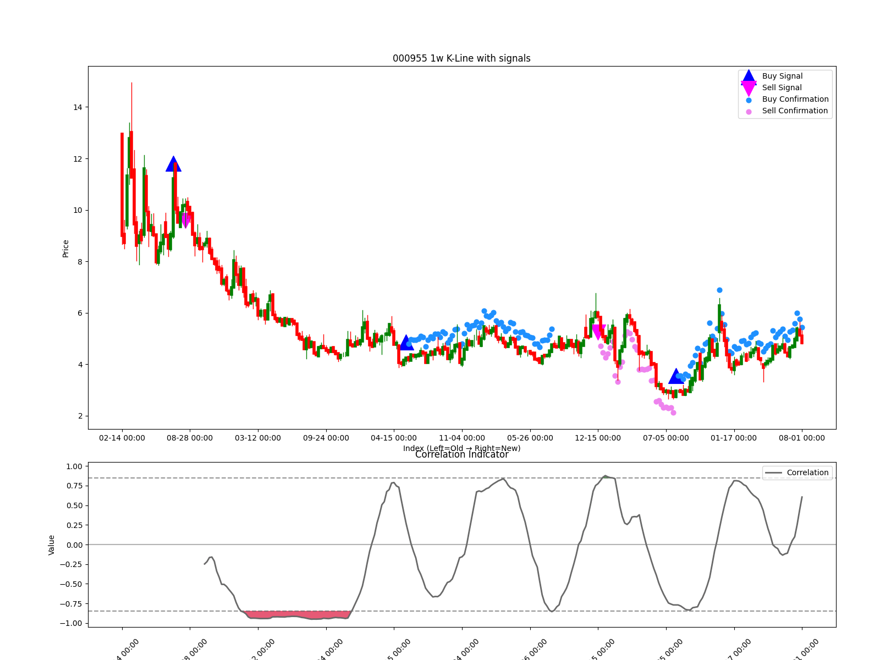Click the 09-24 00:00 x-axis tick label
880x660 pixels.
click(326, 438)
